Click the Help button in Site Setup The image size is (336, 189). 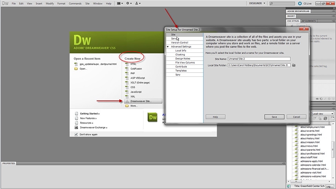coord(215,117)
